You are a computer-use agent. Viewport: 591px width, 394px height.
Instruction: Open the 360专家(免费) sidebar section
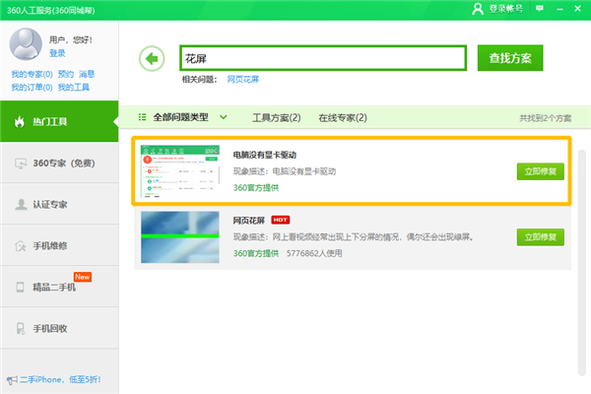[59, 163]
